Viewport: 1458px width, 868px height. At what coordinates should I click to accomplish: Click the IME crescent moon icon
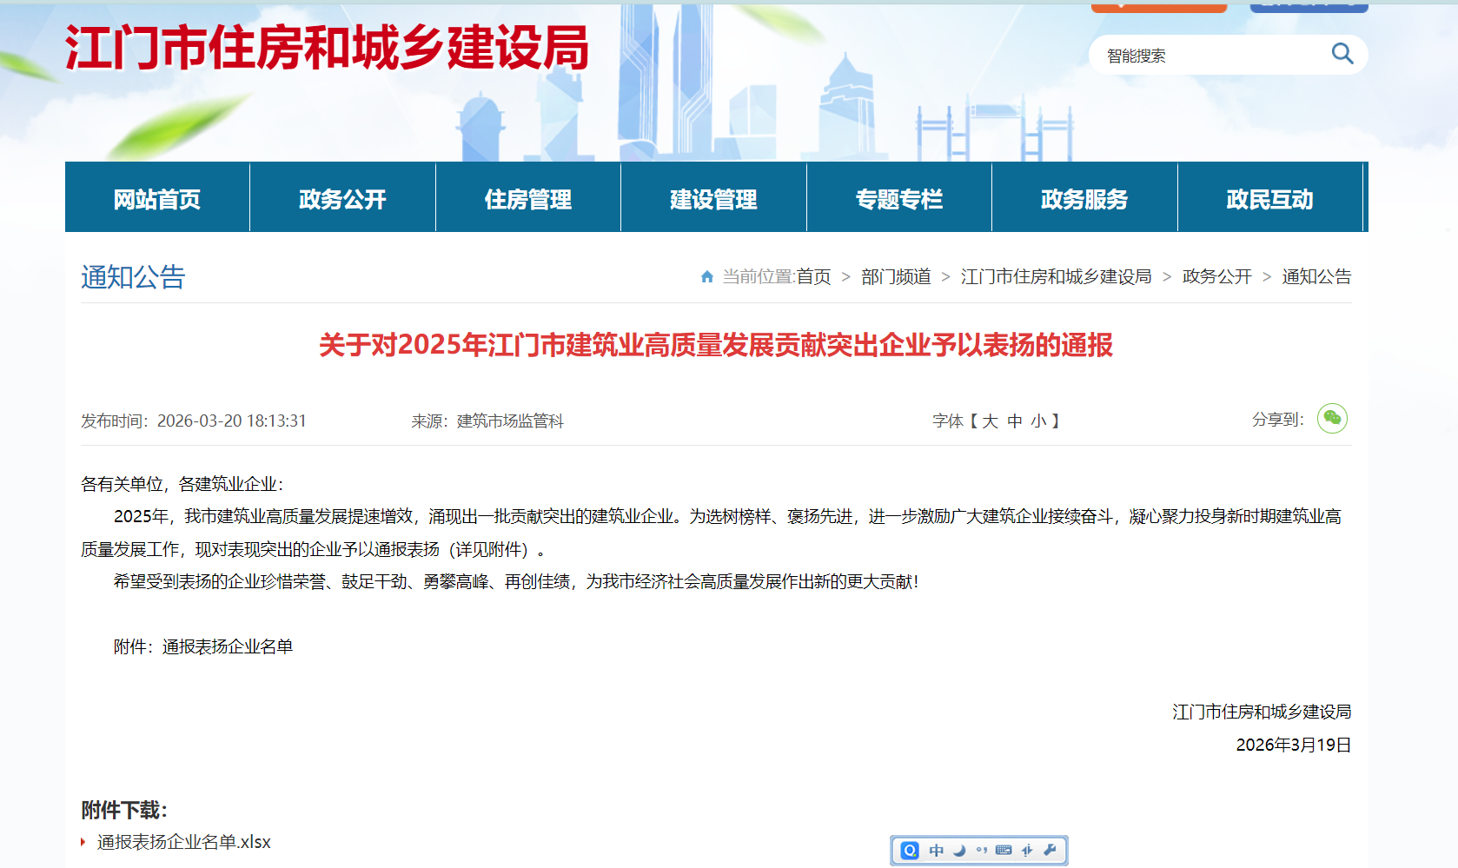pos(959,851)
